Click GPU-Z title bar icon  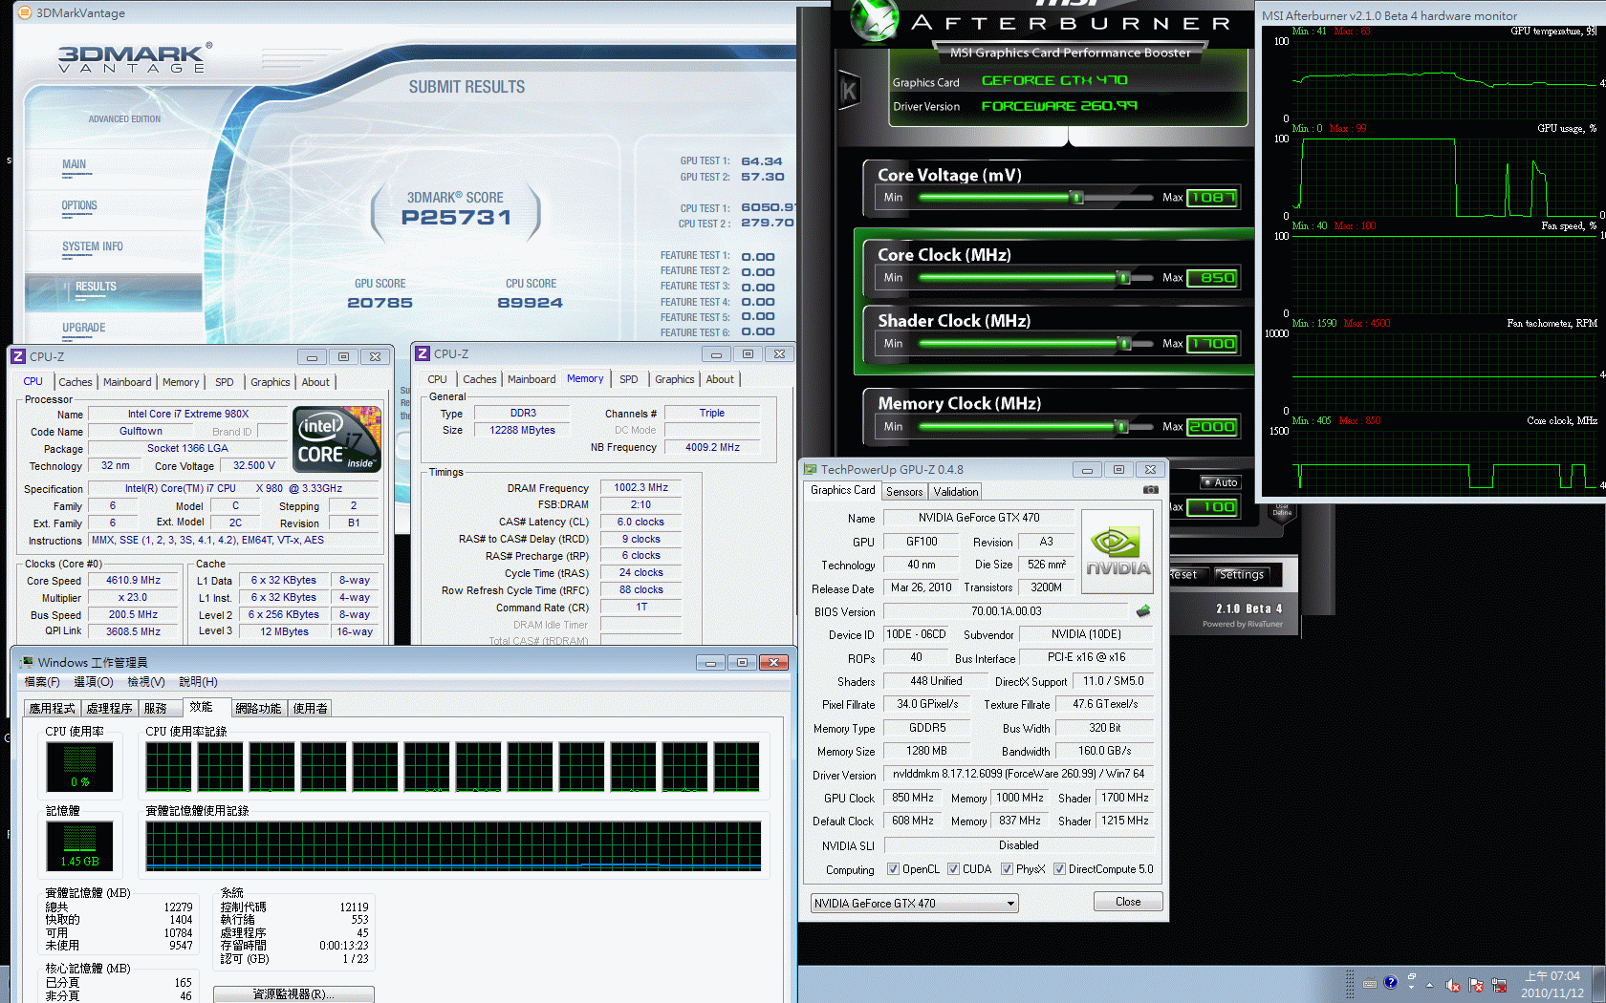click(811, 469)
